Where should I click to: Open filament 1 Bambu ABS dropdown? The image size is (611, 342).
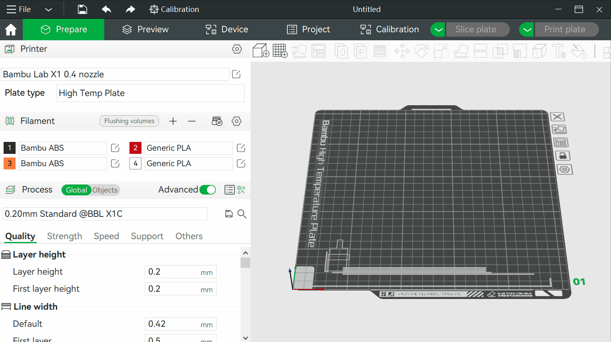click(63, 148)
